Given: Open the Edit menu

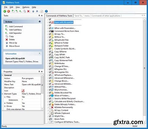Looking at the screenshot, I should 11,7.
